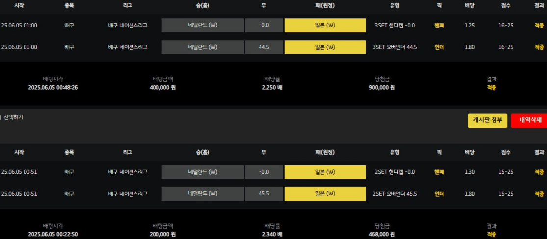Image resolution: width=547 pixels, height=239 pixels.
Task: Tick the 선택하기 checkbox
Action: click(0, 118)
